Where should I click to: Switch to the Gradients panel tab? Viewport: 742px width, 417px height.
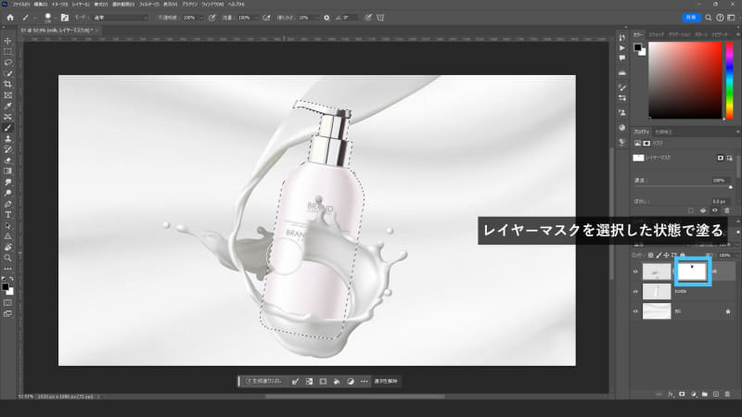680,34
